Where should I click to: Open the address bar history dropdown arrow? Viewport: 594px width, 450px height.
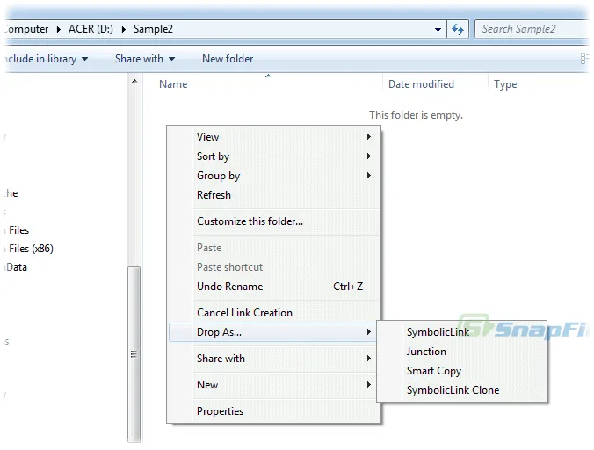point(438,30)
